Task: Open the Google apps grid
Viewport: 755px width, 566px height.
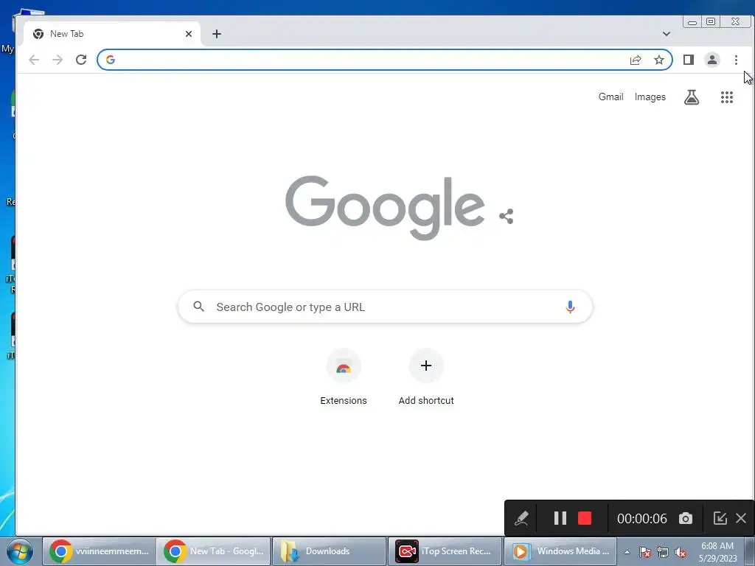Action: 726,97
